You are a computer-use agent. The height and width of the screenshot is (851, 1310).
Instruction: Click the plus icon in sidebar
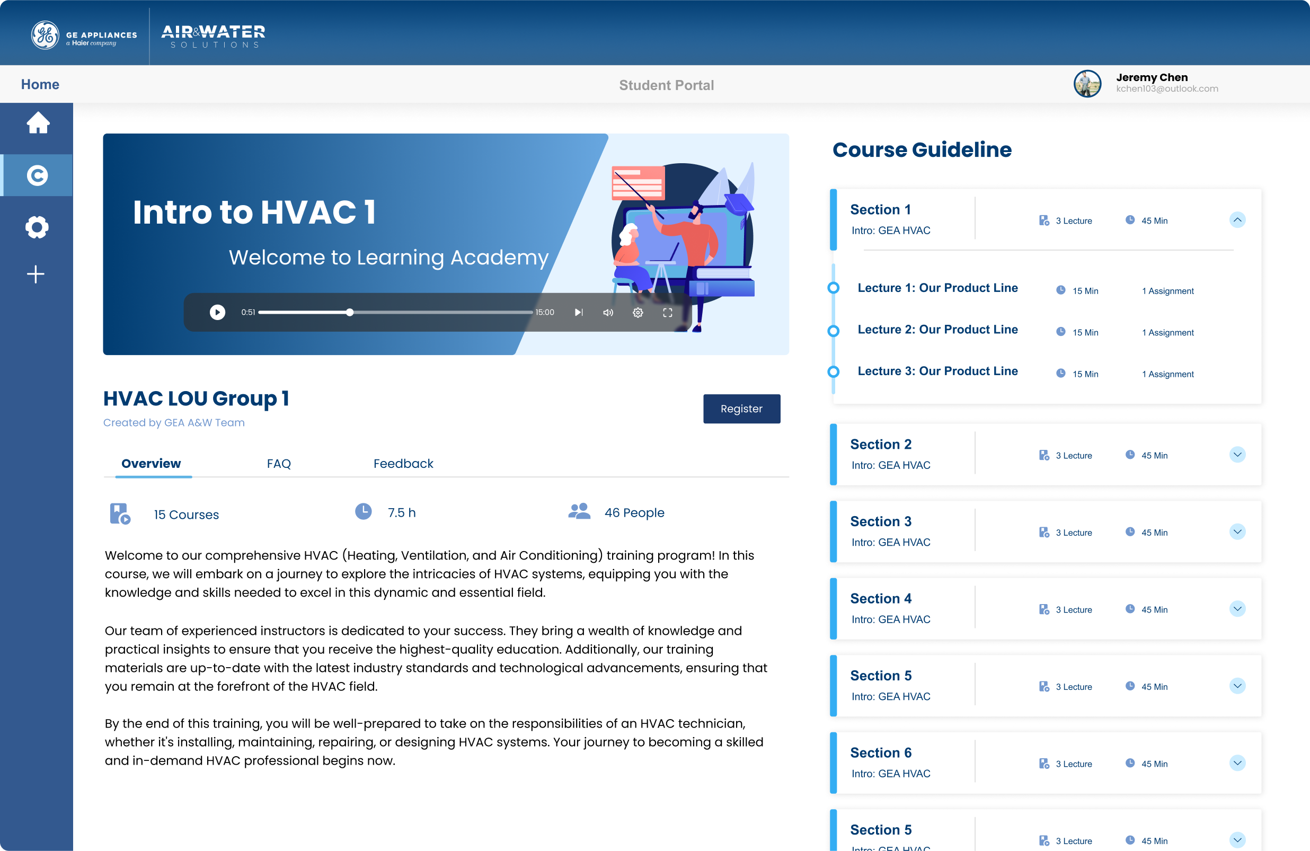[36, 274]
